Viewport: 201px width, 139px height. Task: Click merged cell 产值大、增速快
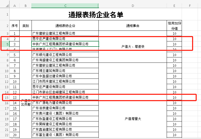133,47
